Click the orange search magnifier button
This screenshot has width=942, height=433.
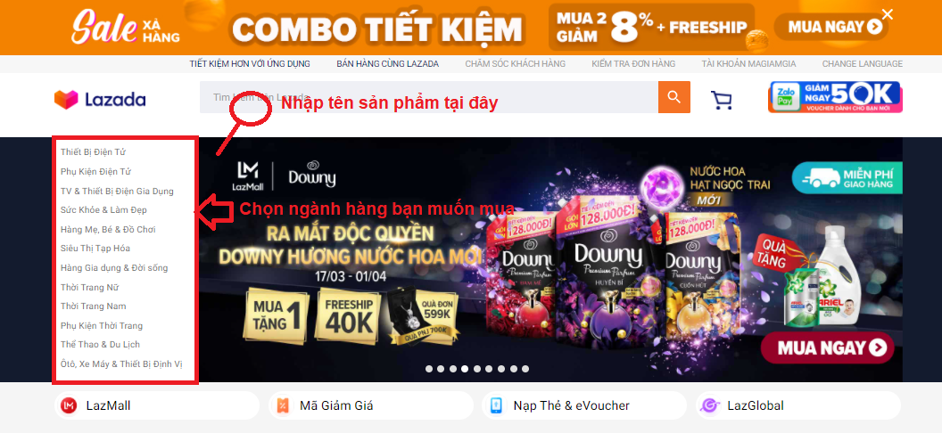coord(674,97)
